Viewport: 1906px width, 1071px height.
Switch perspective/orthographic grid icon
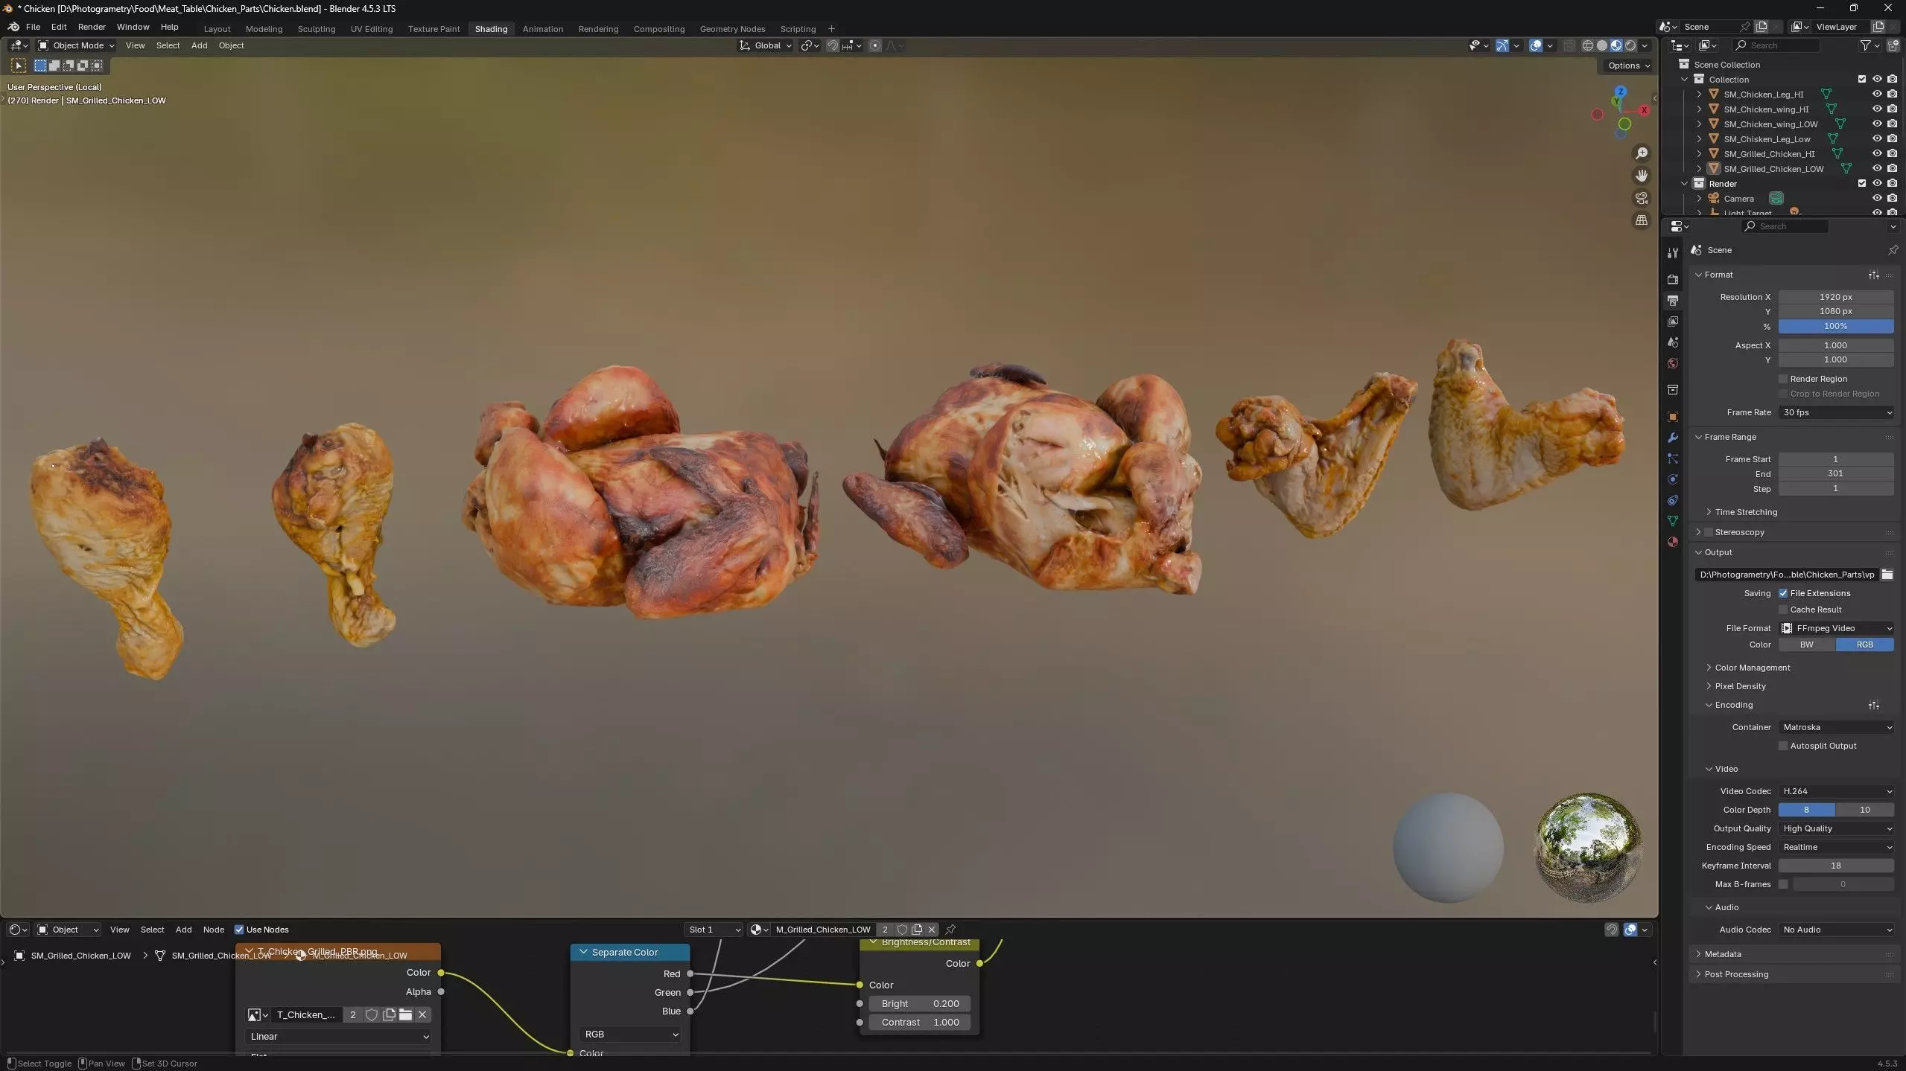click(x=1642, y=220)
